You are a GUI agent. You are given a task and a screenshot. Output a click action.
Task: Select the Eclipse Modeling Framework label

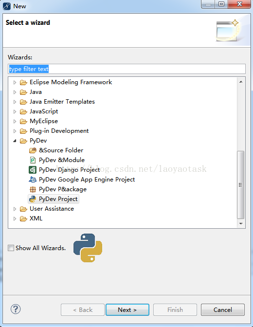71,82
